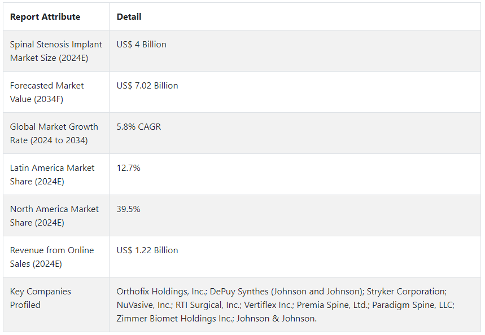Screen dimensions: 485x335
Task: Select the Spinal Stenosis Implant Market Size cell
Action: pyautogui.click(x=56, y=51)
